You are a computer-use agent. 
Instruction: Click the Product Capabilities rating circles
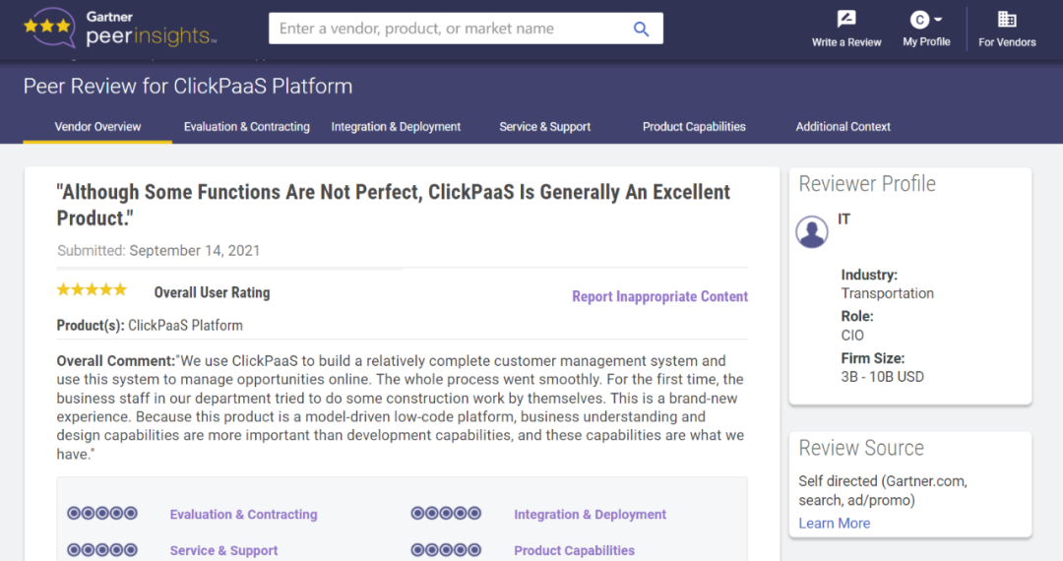point(446,550)
